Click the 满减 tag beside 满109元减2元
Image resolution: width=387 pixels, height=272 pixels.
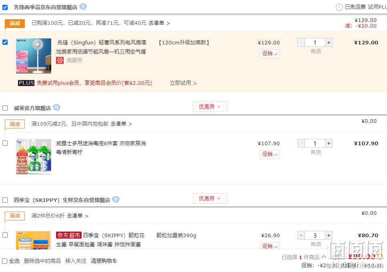(15, 124)
